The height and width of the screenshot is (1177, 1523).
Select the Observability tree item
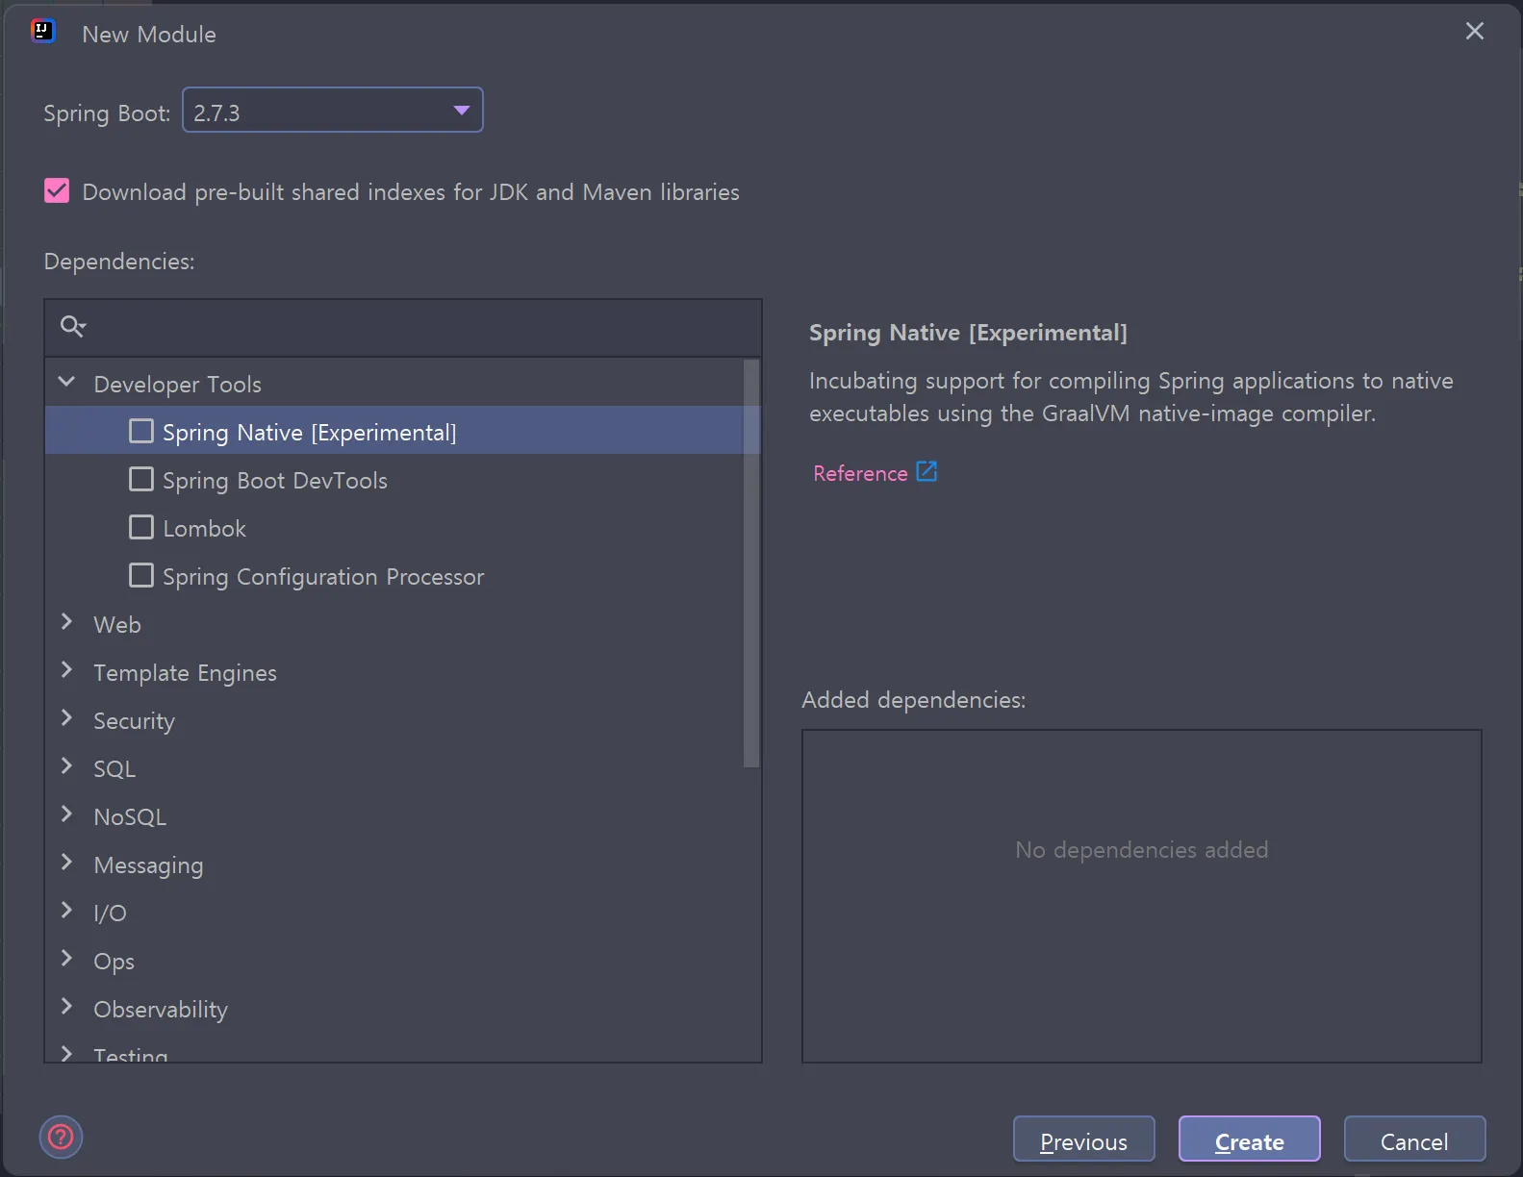tap(161, 1010)
